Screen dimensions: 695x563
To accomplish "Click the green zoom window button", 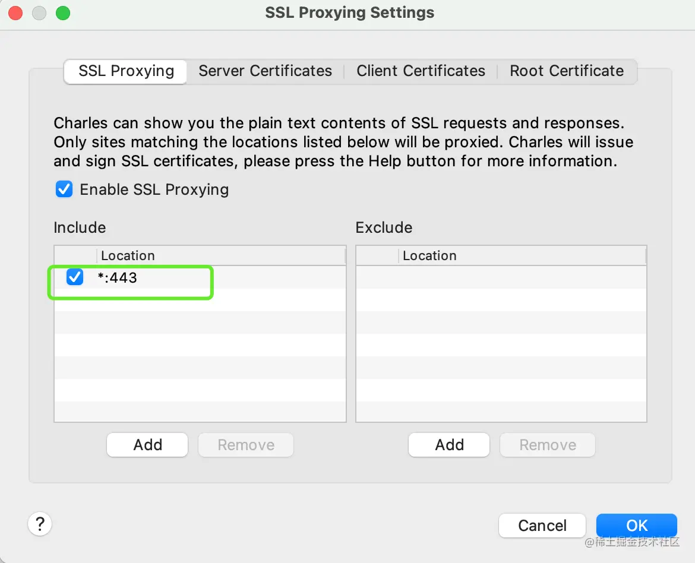I will [63, 13].
